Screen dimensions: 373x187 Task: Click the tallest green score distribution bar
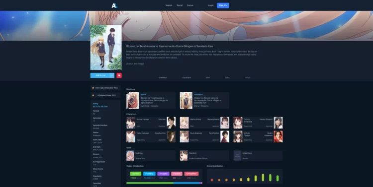coord(263,178)
